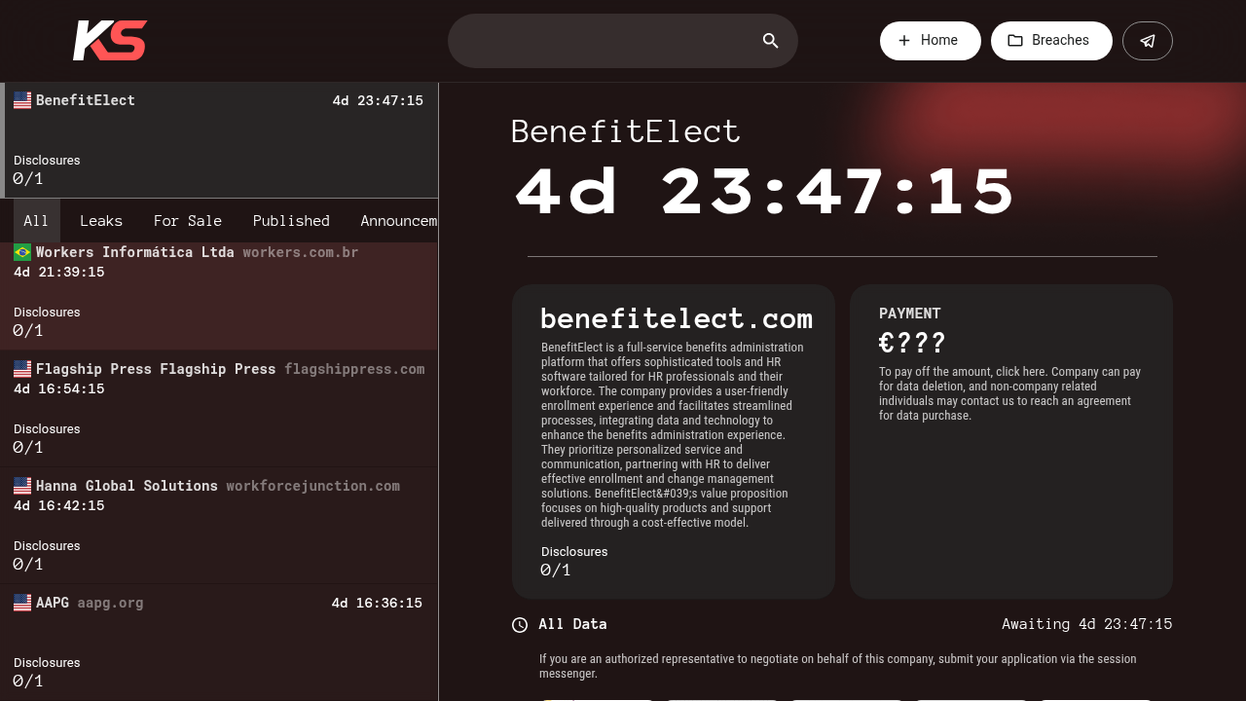Image resolution: width=1246 pixels, height=701 pixels.
Task: Switch to the Published tab
Action: point(291,221)
